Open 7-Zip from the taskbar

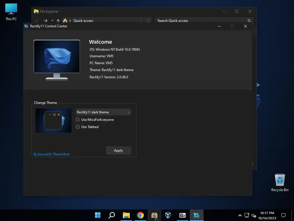click(182, 215)
